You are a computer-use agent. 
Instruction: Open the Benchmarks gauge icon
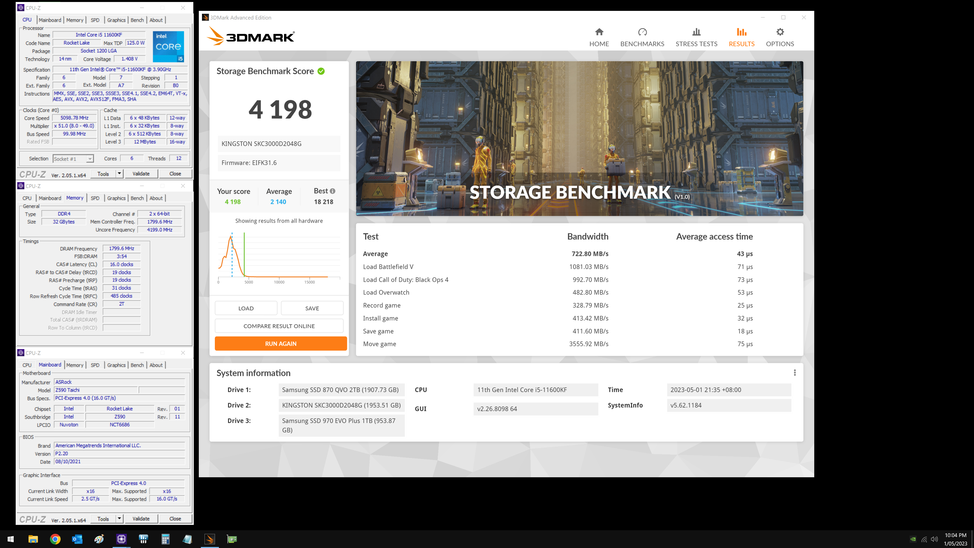tap(642, 32)
